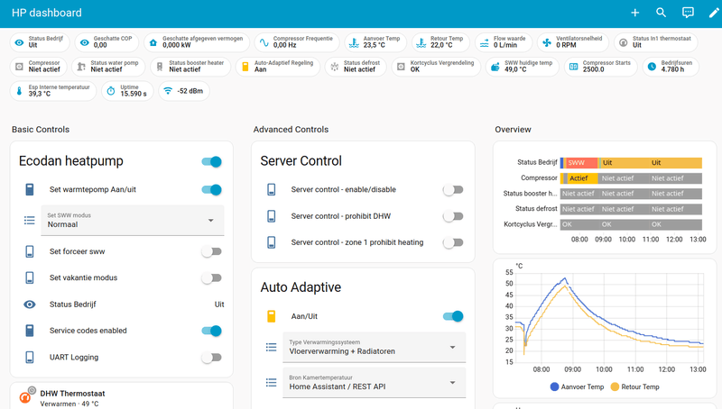This screenshot has width=722, height=409.
Task: Toggle Server control zone 1 prohibit heating
Action: click(x=453, y=242)
